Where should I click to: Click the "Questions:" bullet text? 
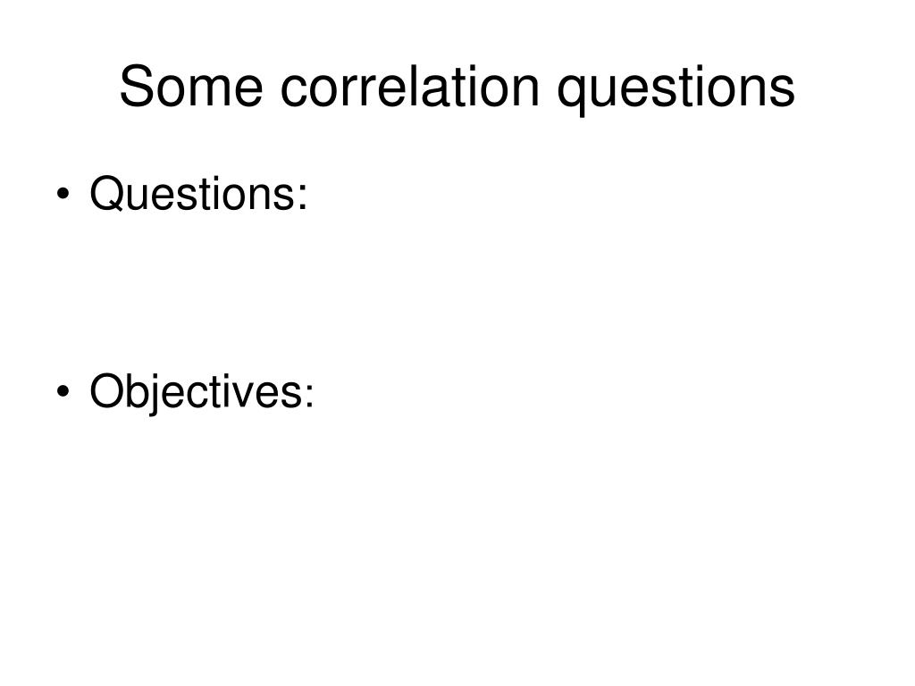pyautogui.click(x=198, y=194)
